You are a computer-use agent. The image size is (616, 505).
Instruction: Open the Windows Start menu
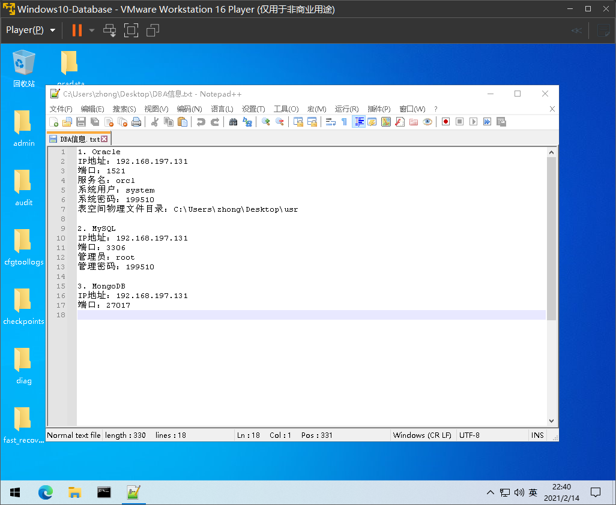[x=15, y=492]
